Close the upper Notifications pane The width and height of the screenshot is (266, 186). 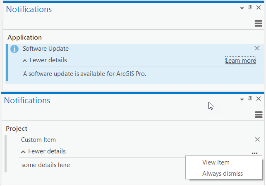click(x=259, y=7)
